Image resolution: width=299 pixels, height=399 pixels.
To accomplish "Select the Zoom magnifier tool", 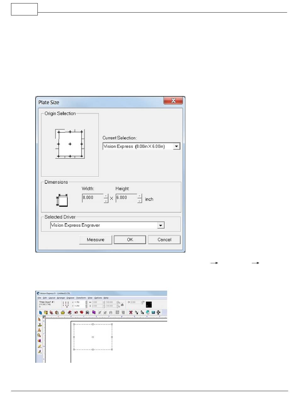I will (40, 335).
